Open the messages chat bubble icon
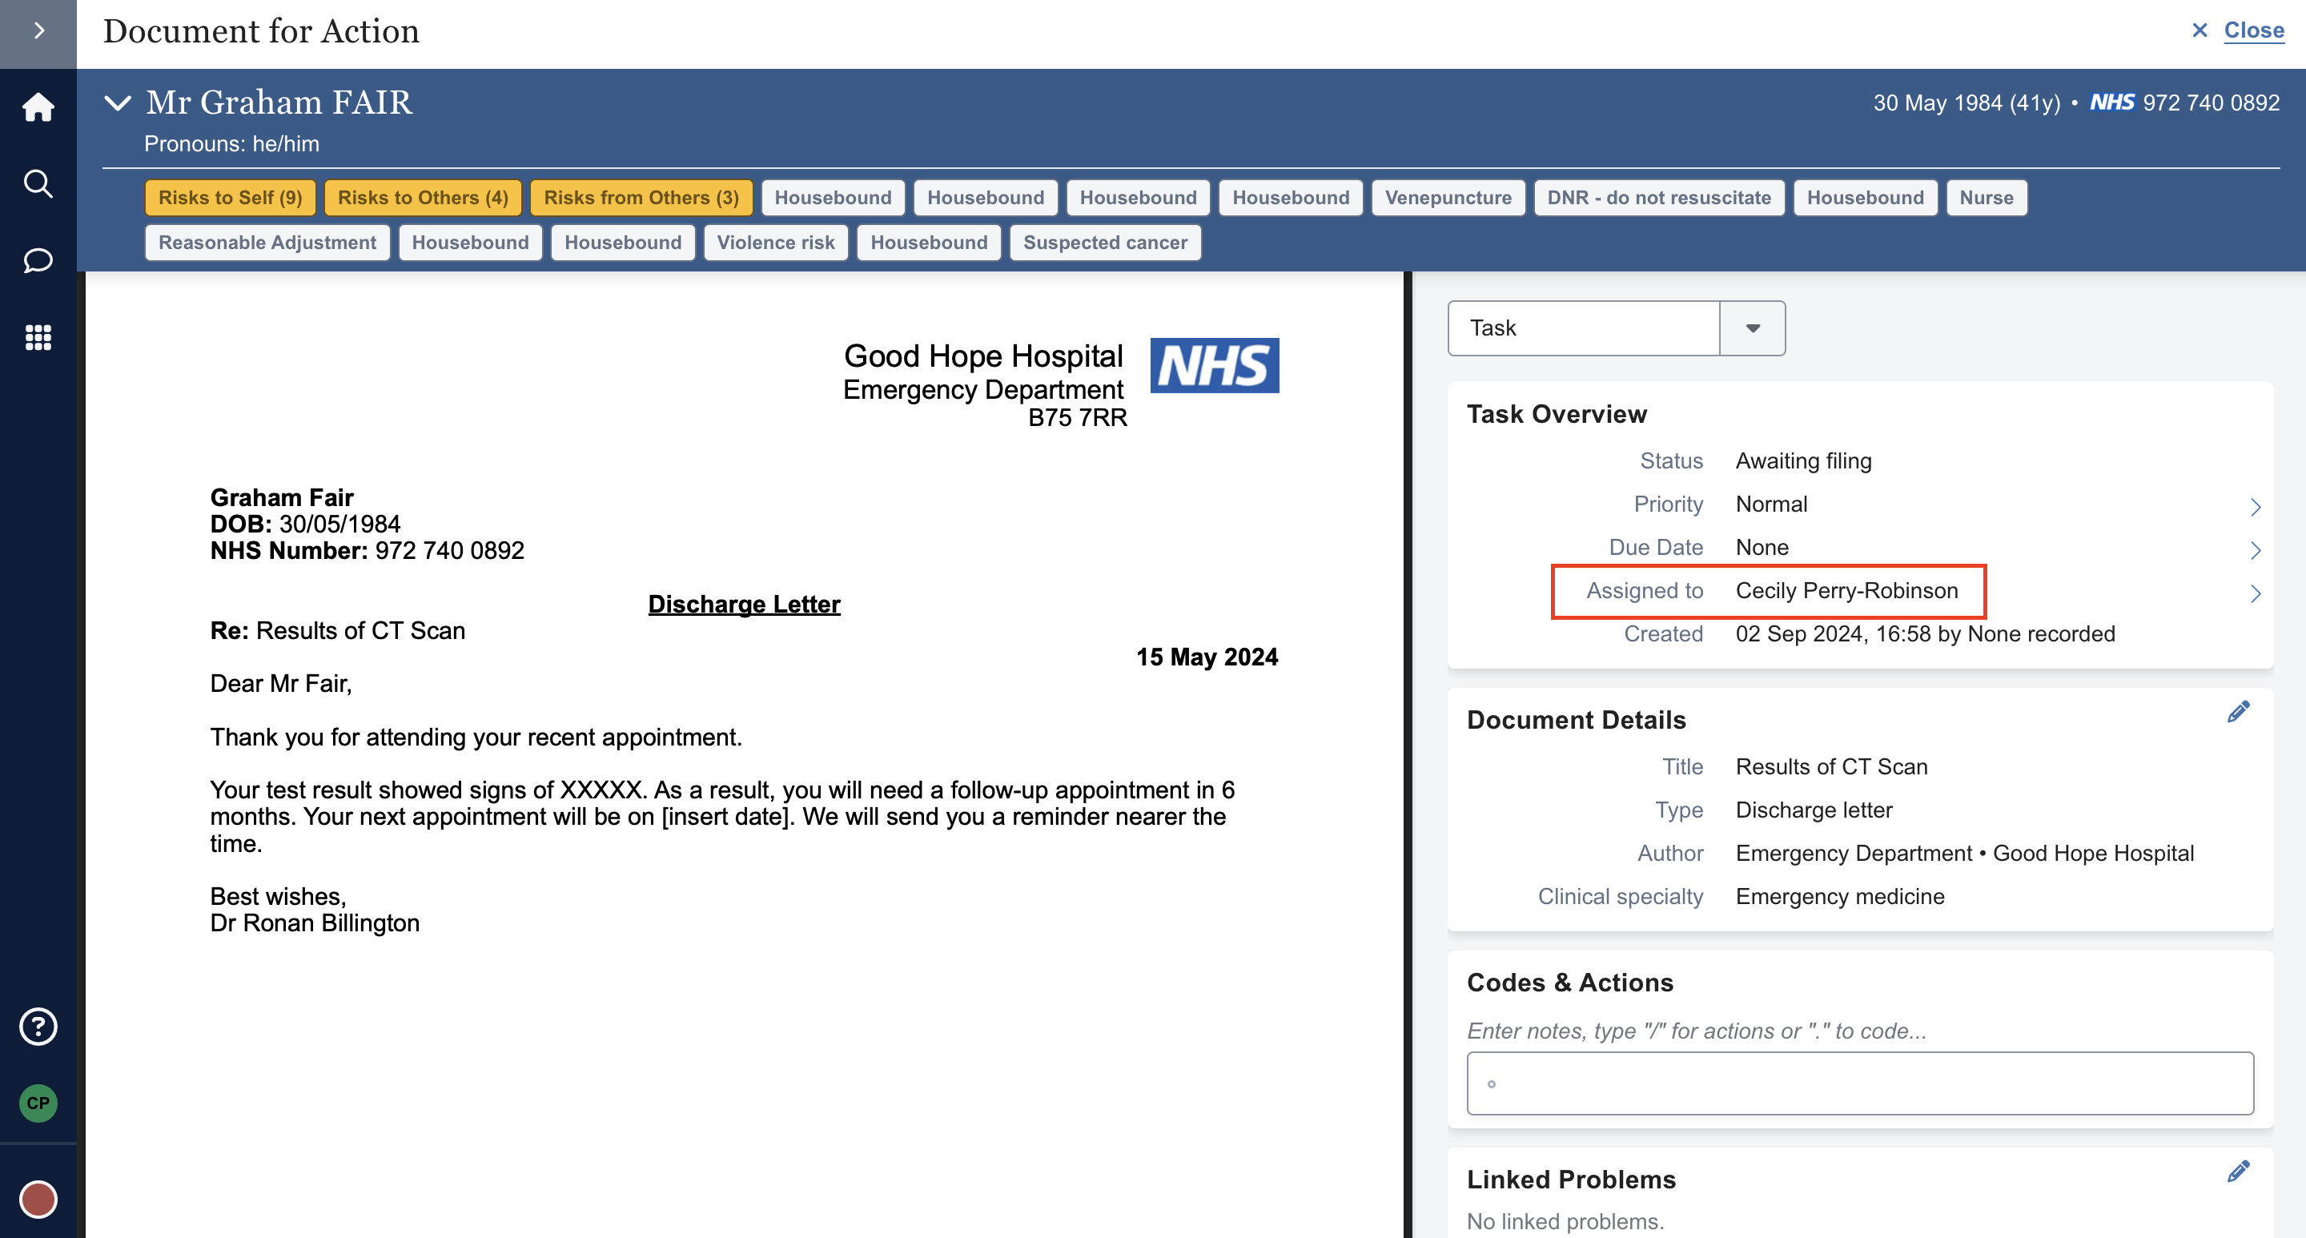2306x1238 pixels. (x=38, y=260)
